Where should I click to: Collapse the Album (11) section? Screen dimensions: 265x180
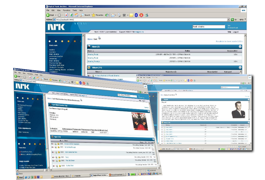(240, 67)
